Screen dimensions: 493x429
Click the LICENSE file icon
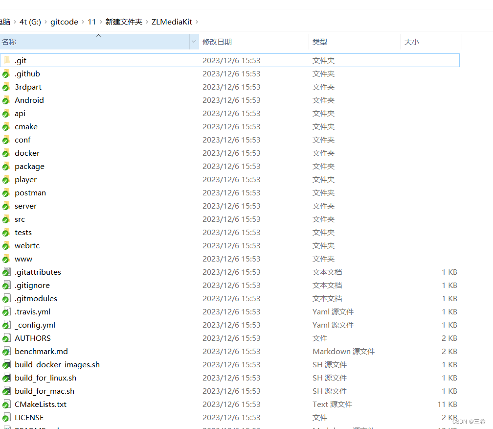[x=7, y=417]
